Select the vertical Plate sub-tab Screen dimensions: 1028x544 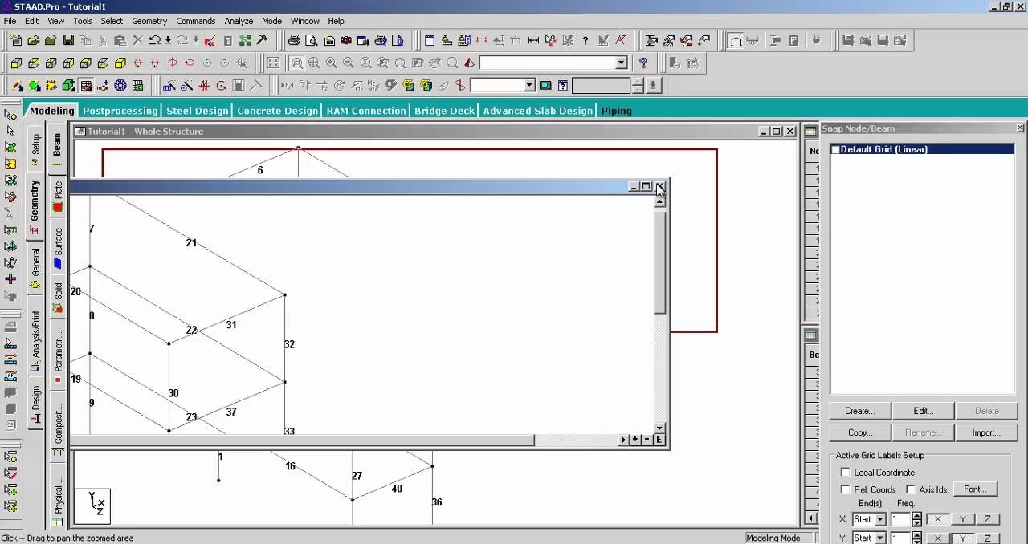58,197
